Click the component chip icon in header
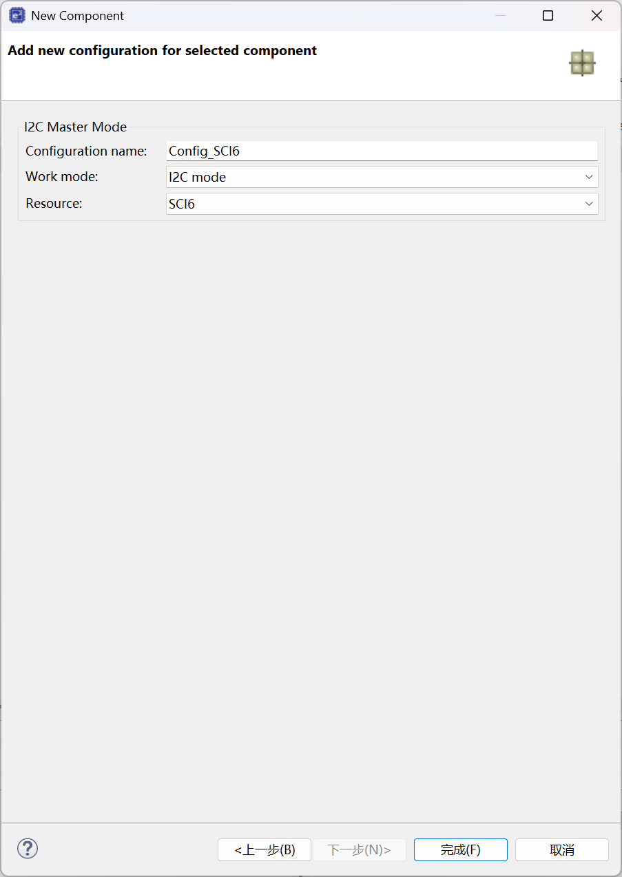 click(582, 63)
